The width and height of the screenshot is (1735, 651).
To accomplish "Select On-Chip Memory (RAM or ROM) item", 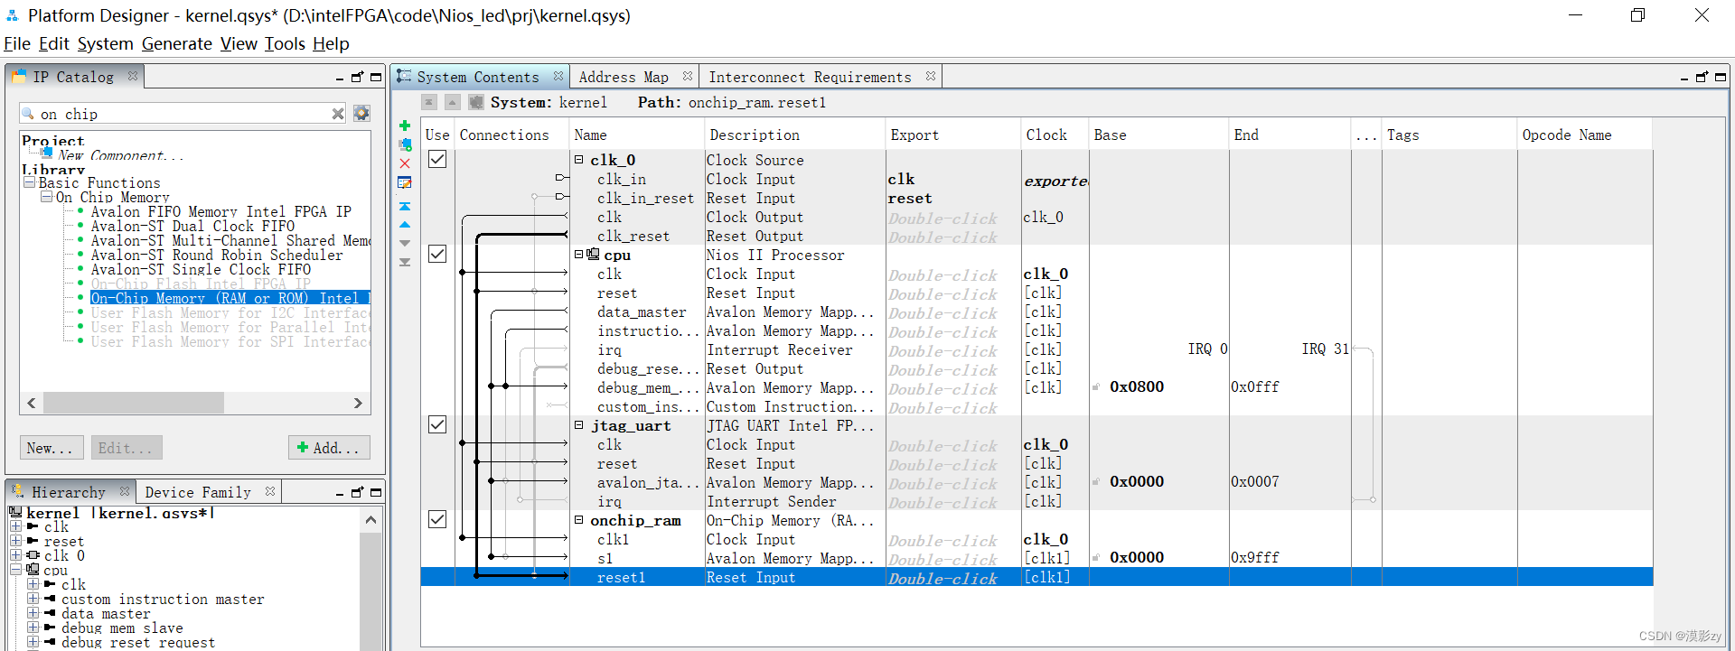I will 230,298.
